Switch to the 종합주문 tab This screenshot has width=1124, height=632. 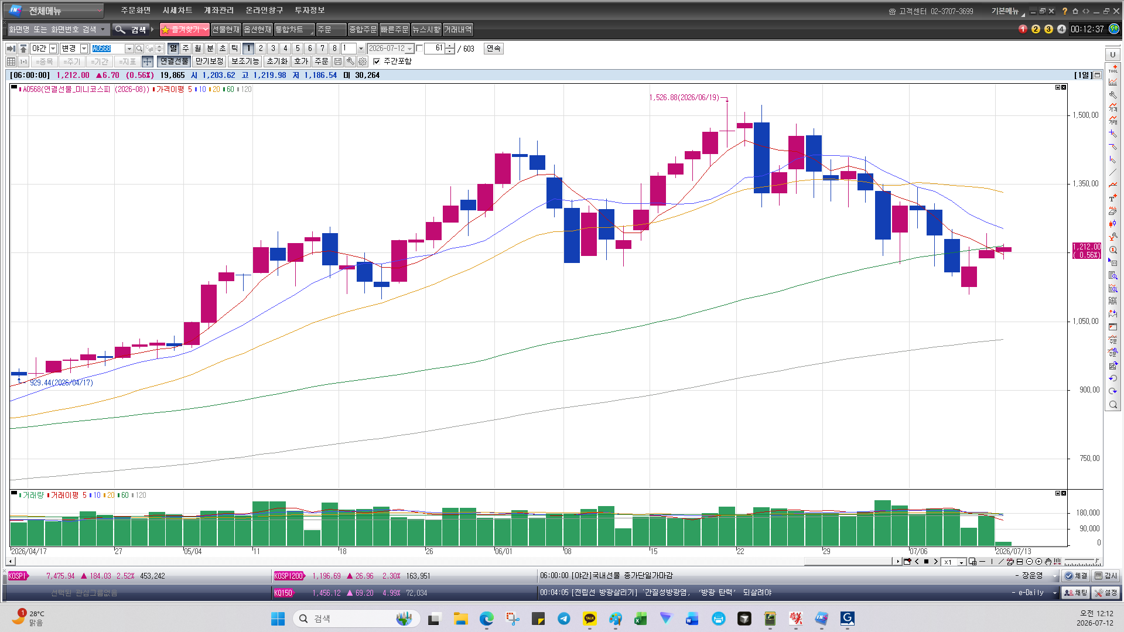[363, 29]
